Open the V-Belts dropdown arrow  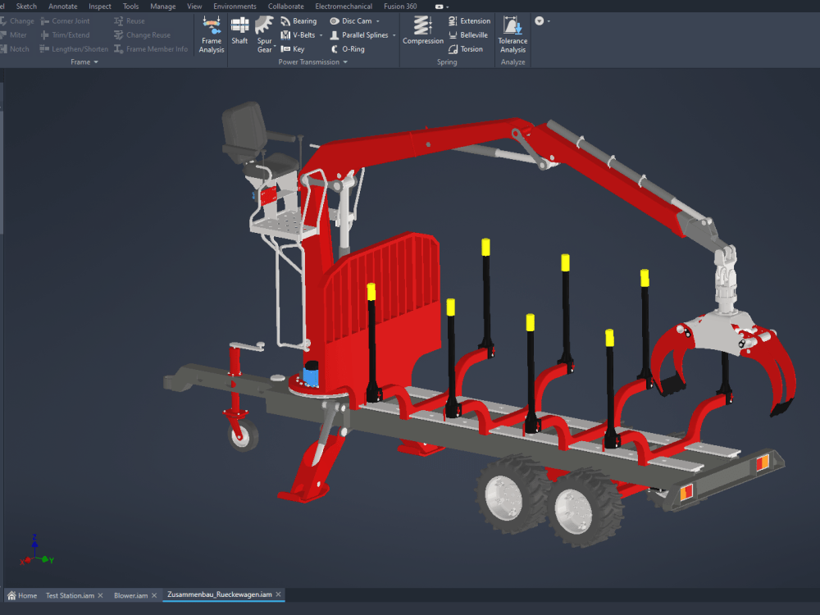pyautogui.click(x=321, y=35)
